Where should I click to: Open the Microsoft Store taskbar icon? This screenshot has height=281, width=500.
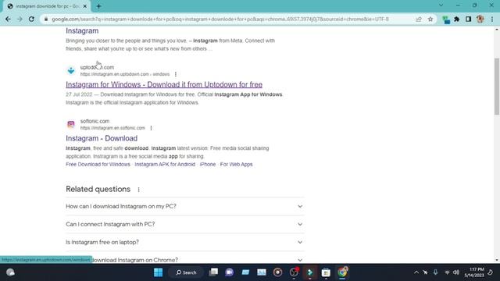(326, 272)
